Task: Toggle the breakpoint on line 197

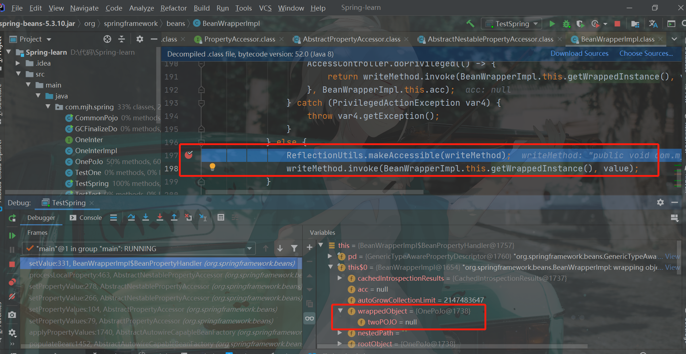Action: (x=189, y=155)
